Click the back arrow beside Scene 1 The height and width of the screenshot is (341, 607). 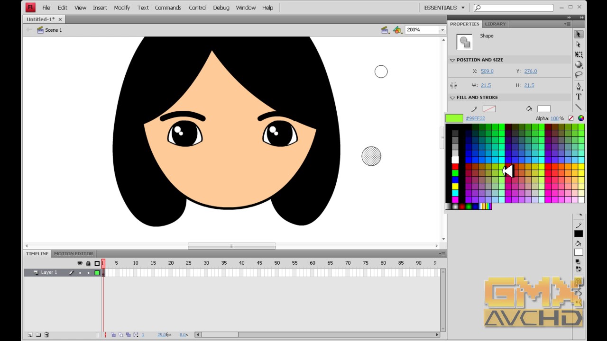(x=29, y=30)
